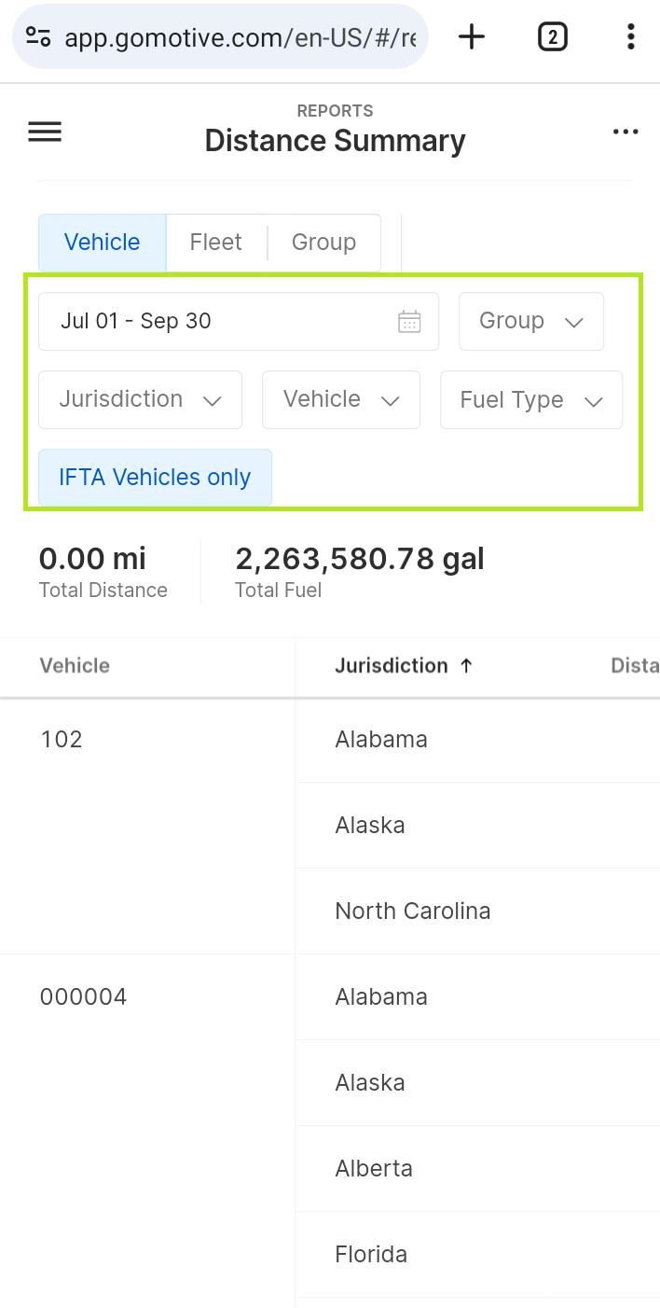Open the browser three-dot overflow menu
The image size is (660, 1308).
tap(631, 37)
